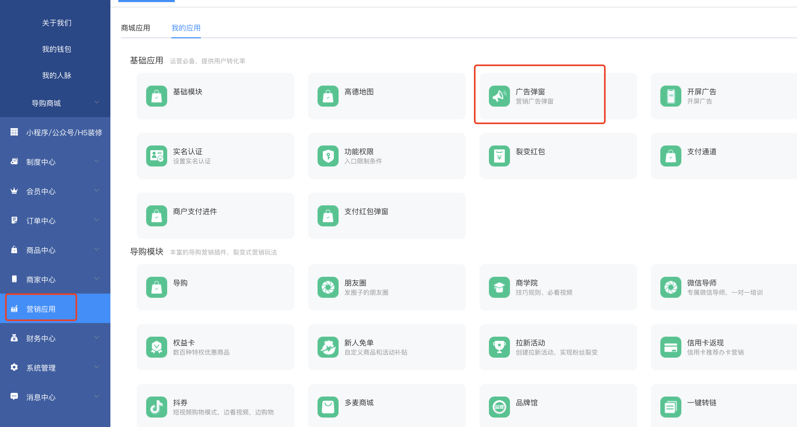
Task: Click the 系统管理 gear icon
Action: point(14,367)
